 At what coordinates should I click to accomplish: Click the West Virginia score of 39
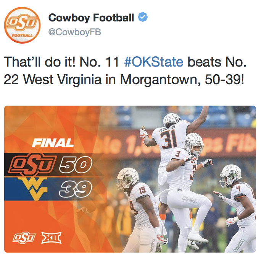76,188
